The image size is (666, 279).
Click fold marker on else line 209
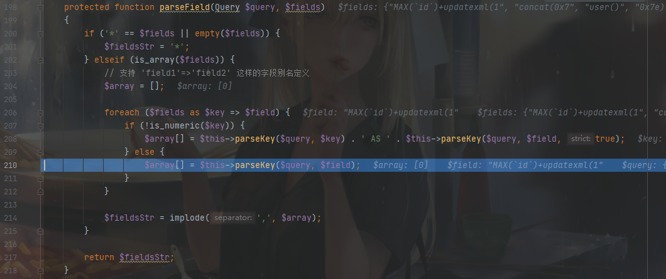(40, 152)
